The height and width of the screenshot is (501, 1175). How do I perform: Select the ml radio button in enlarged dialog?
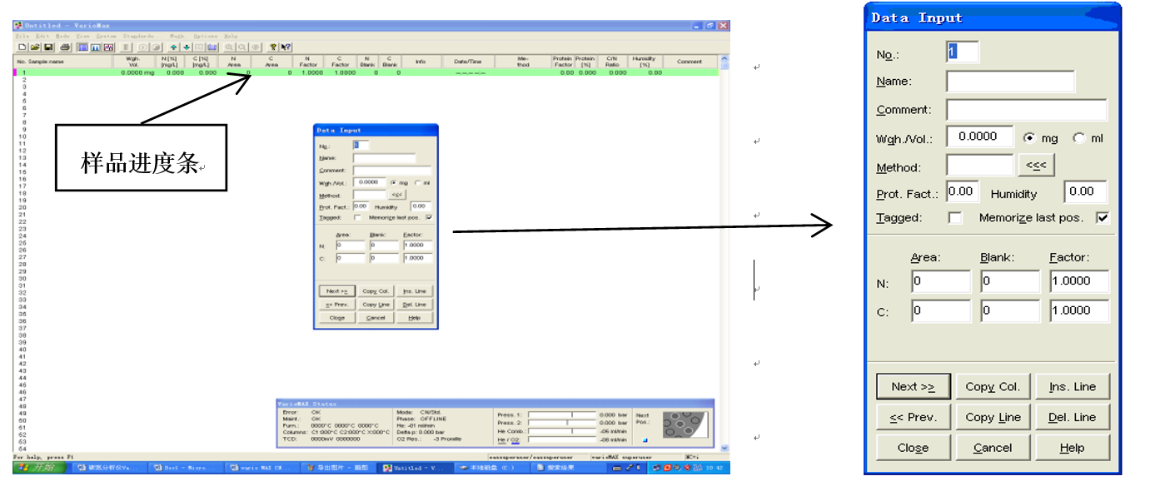(x=1078, y=138)
